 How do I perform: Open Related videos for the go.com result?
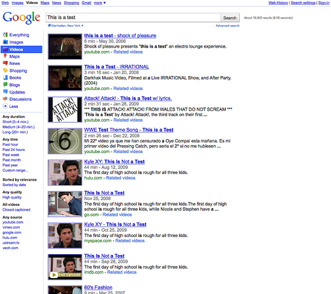[117, 215]
